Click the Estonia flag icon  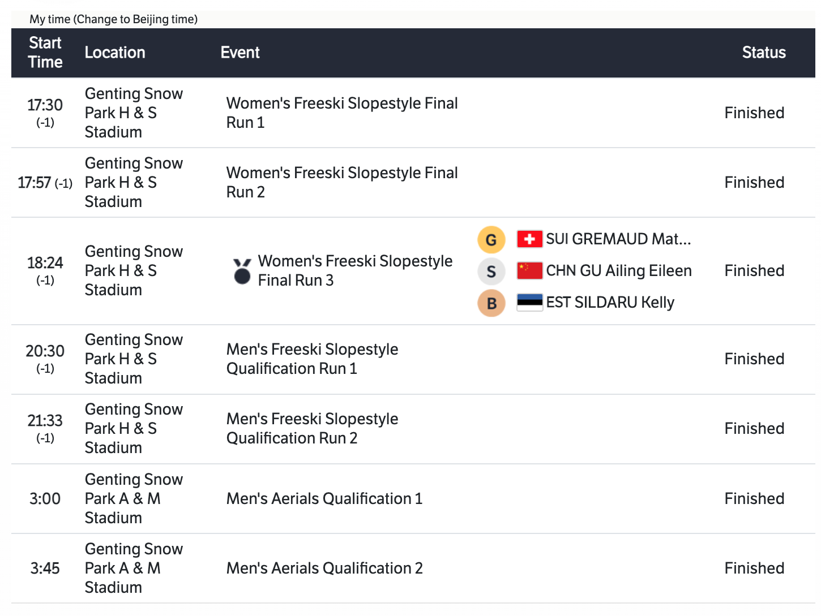pos(529,303)
